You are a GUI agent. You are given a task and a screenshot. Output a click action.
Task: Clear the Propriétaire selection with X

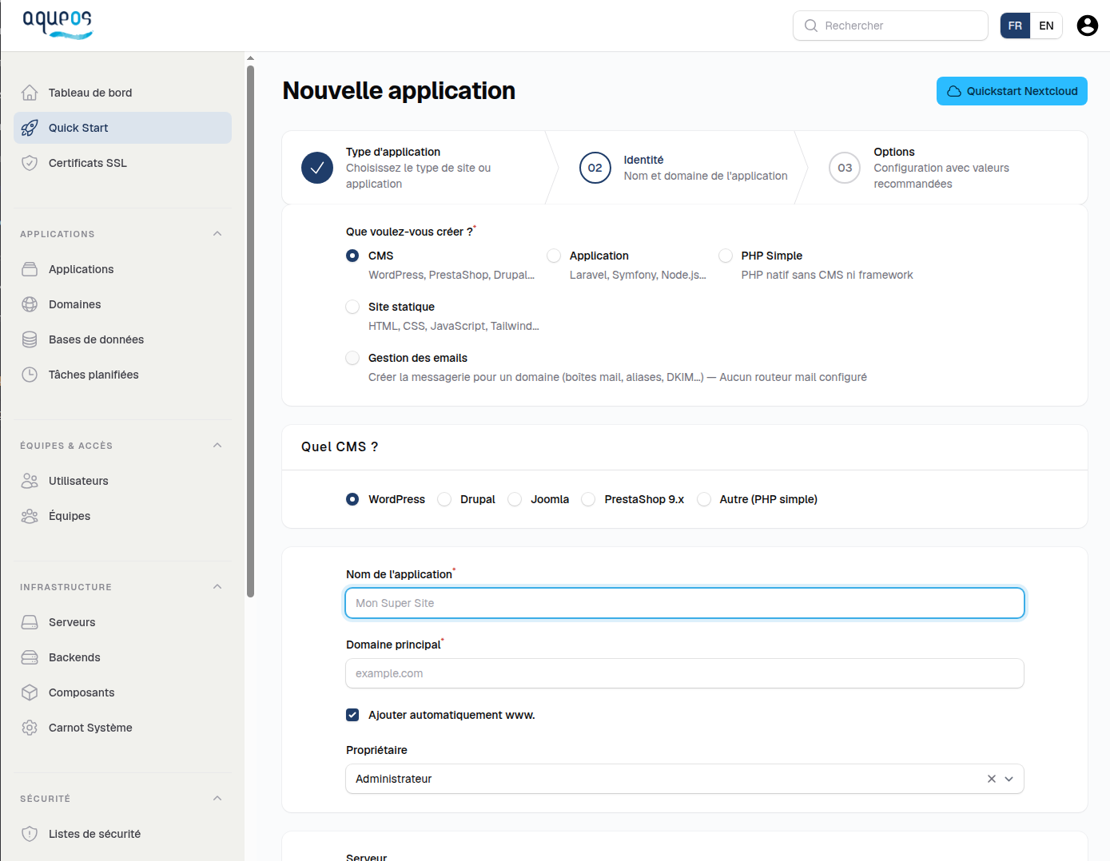click(992, 779)
